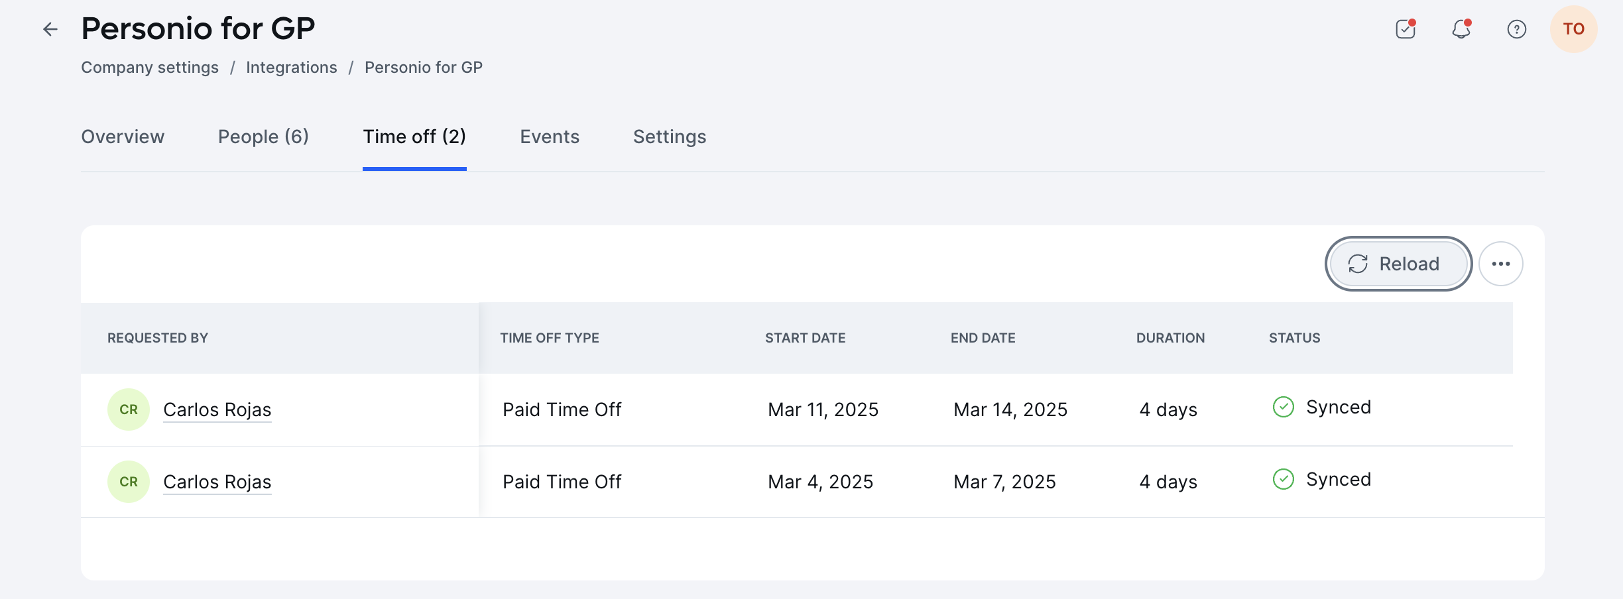Click the Duration column header

pyautogui.click(x=1171, y=338)
